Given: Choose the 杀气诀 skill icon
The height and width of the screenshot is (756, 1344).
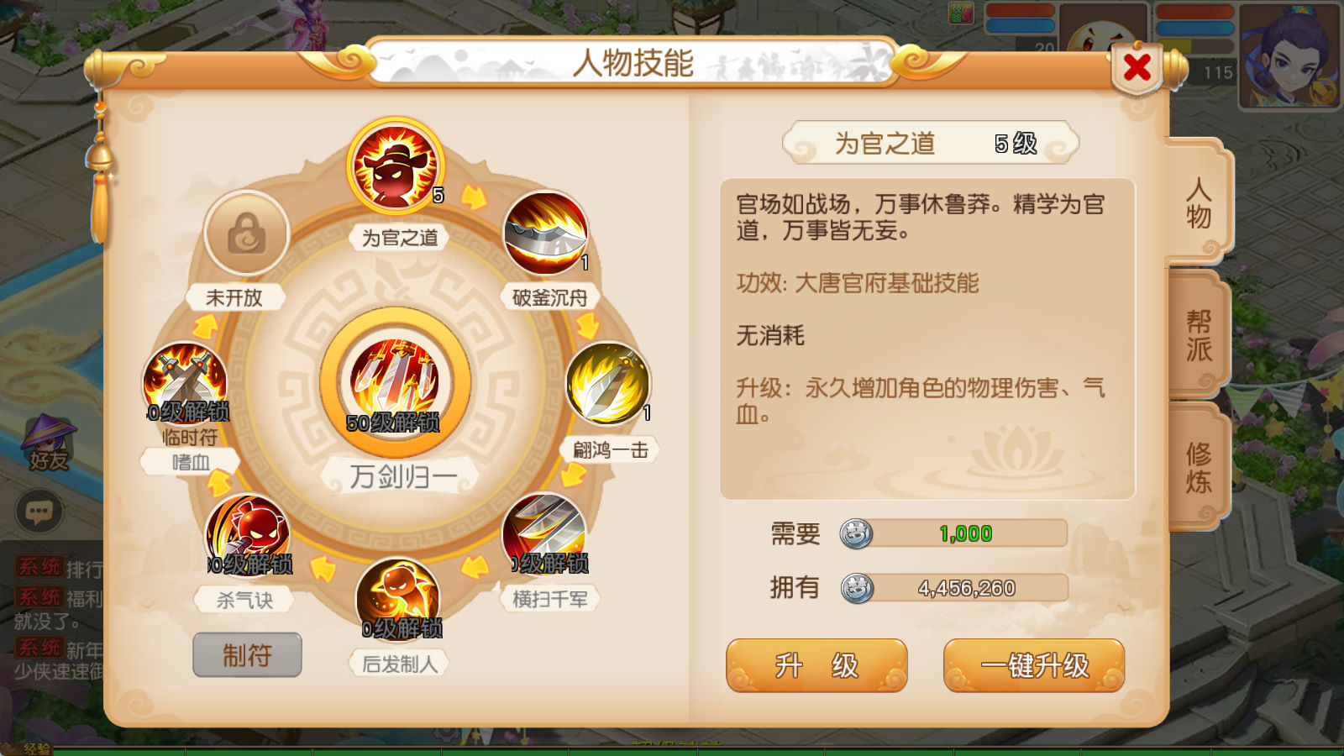Looking at the screenshot, I should tap(248, 536).
